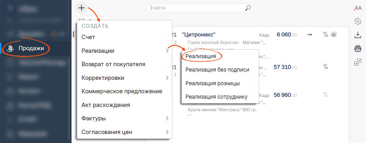The image size is (366, 143).
Task: Open the settings gear icon
Action: point(357,21)
